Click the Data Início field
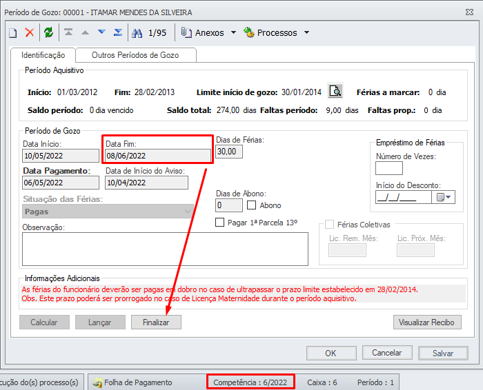This screenshot has width=483, height=390. 61,156
